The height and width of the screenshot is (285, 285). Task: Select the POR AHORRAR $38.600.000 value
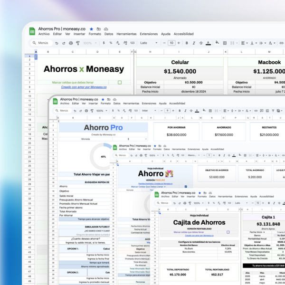point(176,135)
